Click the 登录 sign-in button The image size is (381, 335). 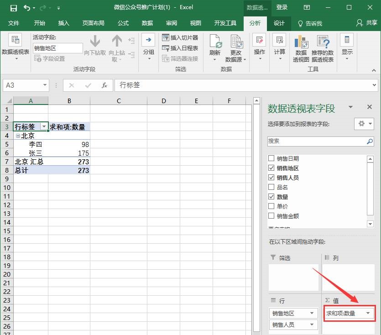[282, 7]
